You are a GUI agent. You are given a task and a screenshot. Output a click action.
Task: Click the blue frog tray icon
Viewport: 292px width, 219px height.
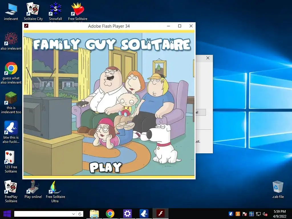pyautogui.click(x=231, y=214)
